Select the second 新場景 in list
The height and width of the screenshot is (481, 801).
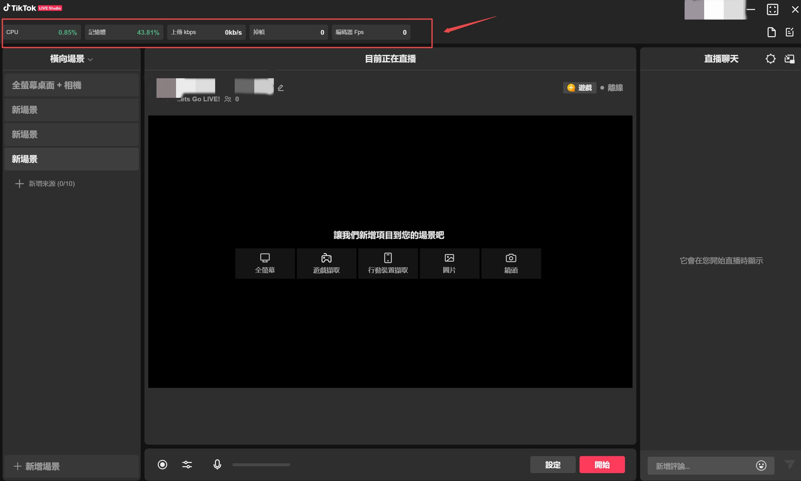(71, 134)
